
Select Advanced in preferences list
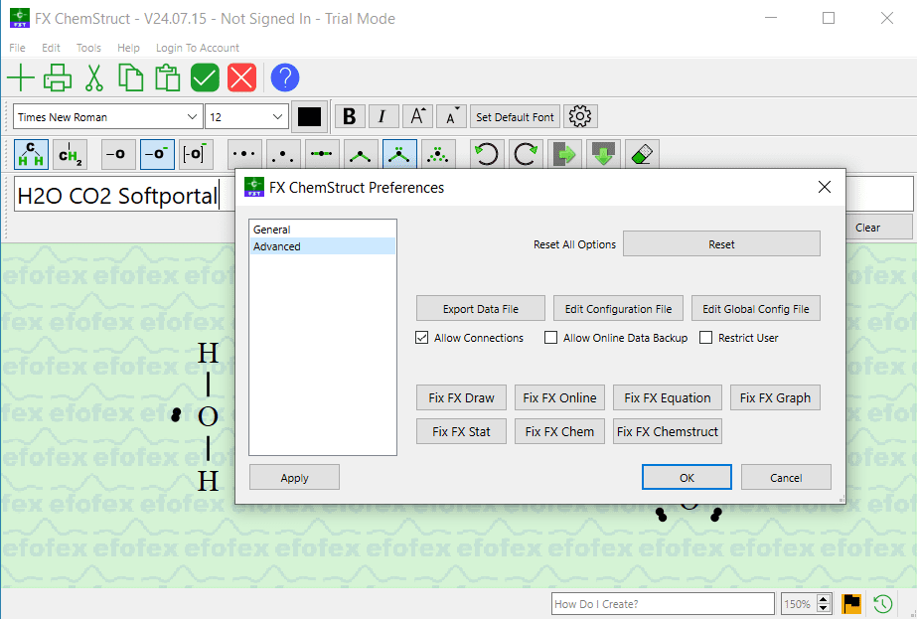[322, 246]
